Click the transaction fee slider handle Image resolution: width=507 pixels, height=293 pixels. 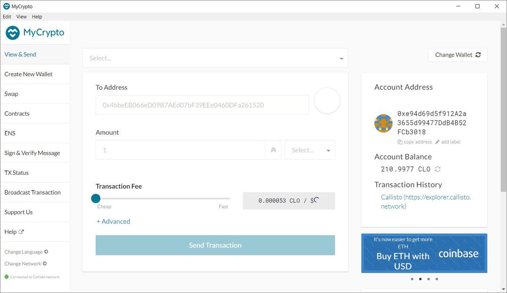pos(96,198)
